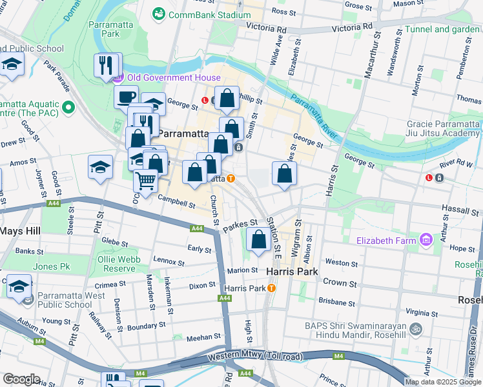The height and width of the screenshot is (387, 483).
Task: Open the Elizabeth Farm museum marker
Action: coord(426,239)
